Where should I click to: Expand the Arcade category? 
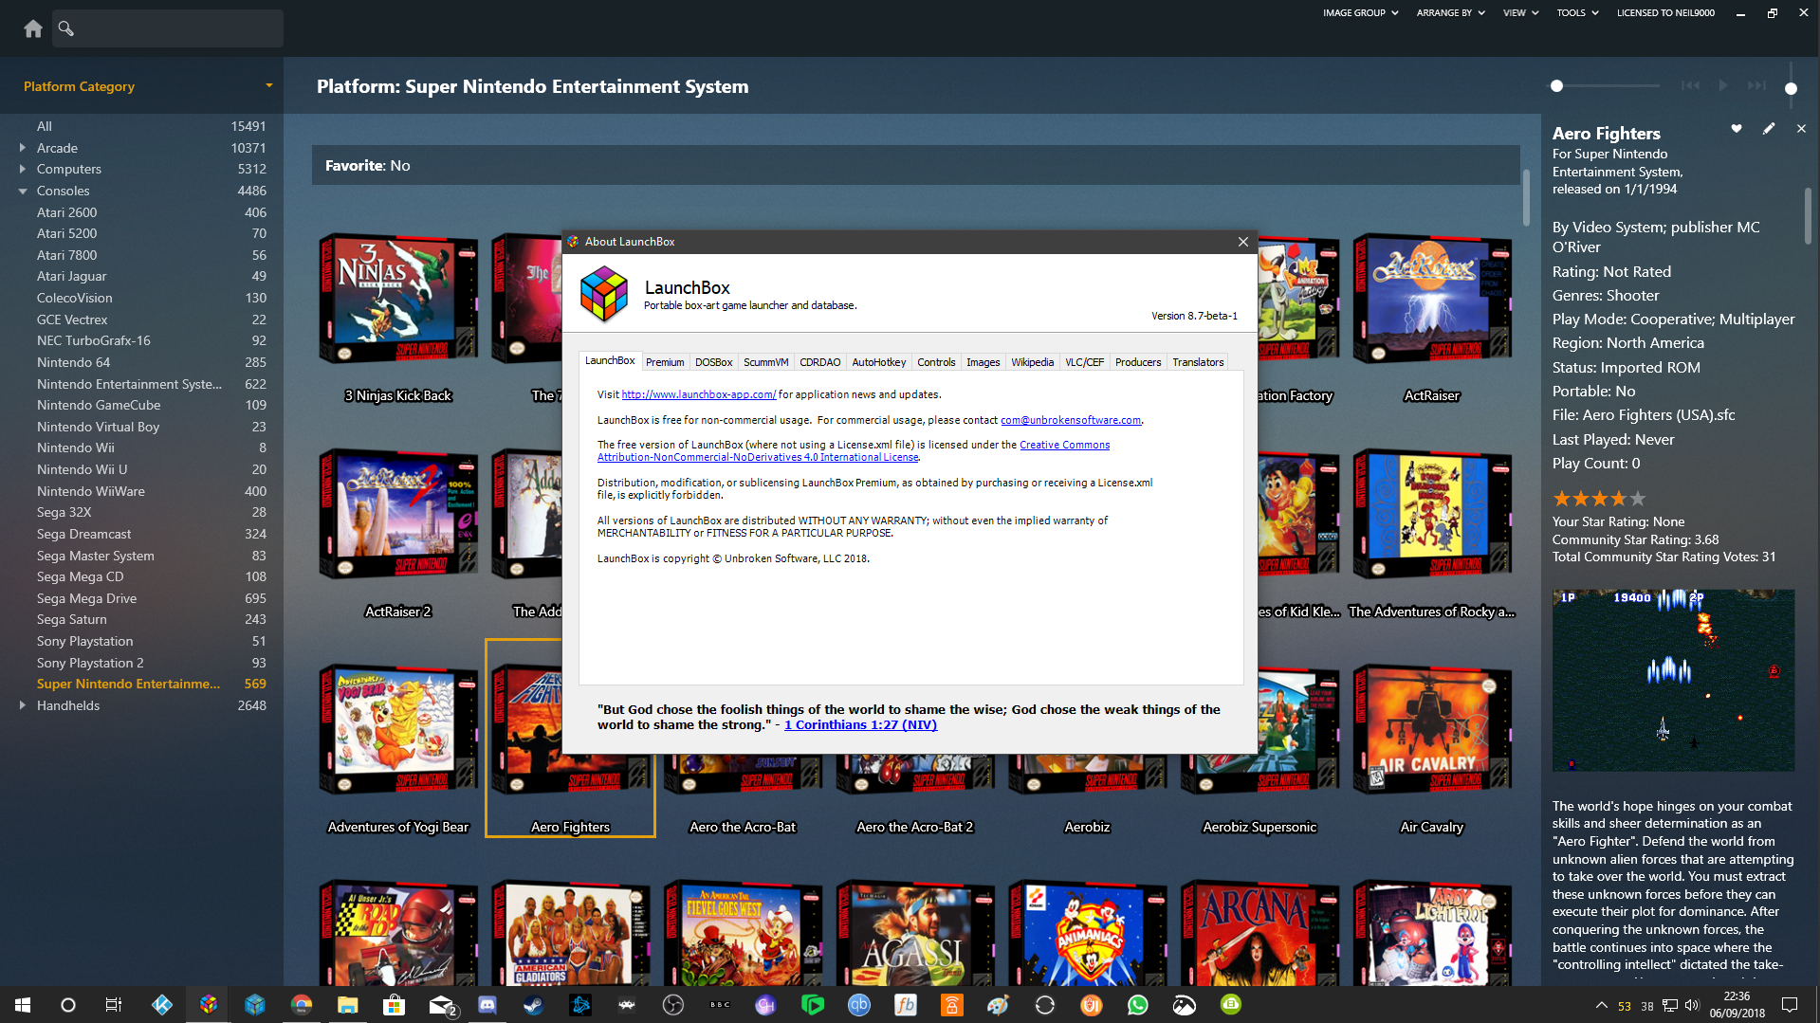[22, 148]
